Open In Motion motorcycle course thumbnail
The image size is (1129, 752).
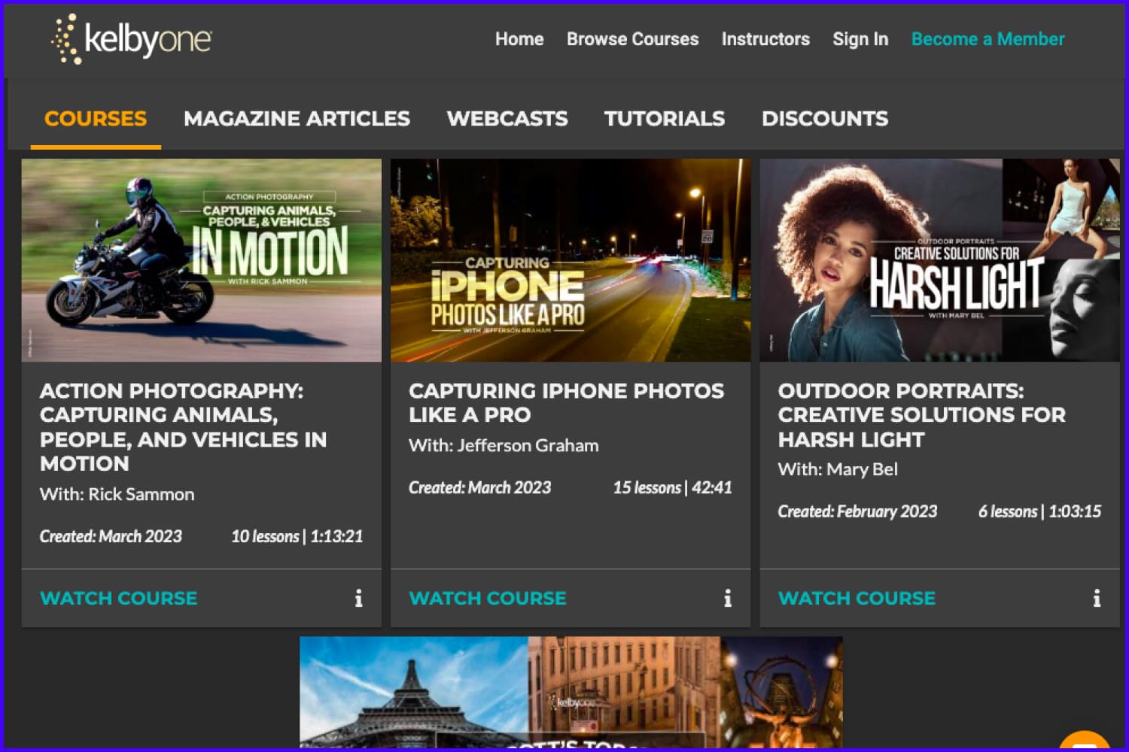(x=202, y=260)
